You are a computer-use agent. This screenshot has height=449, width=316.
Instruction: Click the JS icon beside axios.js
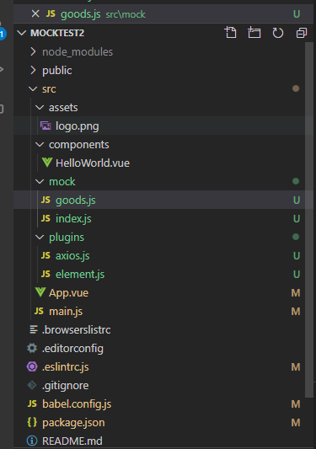coord(46,255)
